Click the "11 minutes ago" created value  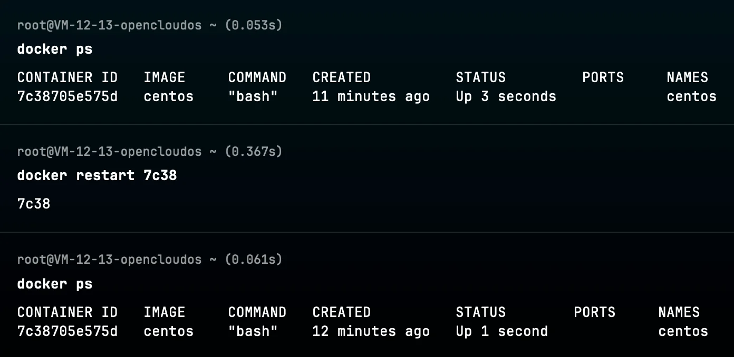pyautogui.click(x=371, y=97)
